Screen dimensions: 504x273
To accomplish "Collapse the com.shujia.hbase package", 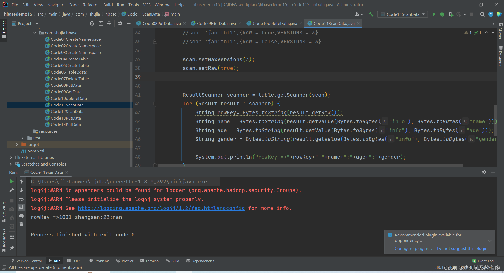I will 35,33.
